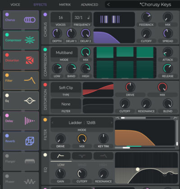Toggle the Eq power dot in the sidebar
The height and width of the screenshot is (189, 180).
coord(7,95)
